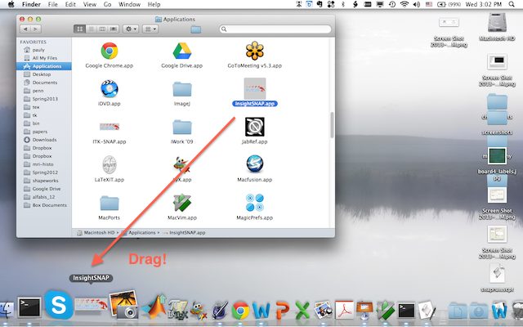The height and width of the screenshot is (327, 523).
Task: Select Google Chrome.app in the Applications window
Action: click(110, 51)
